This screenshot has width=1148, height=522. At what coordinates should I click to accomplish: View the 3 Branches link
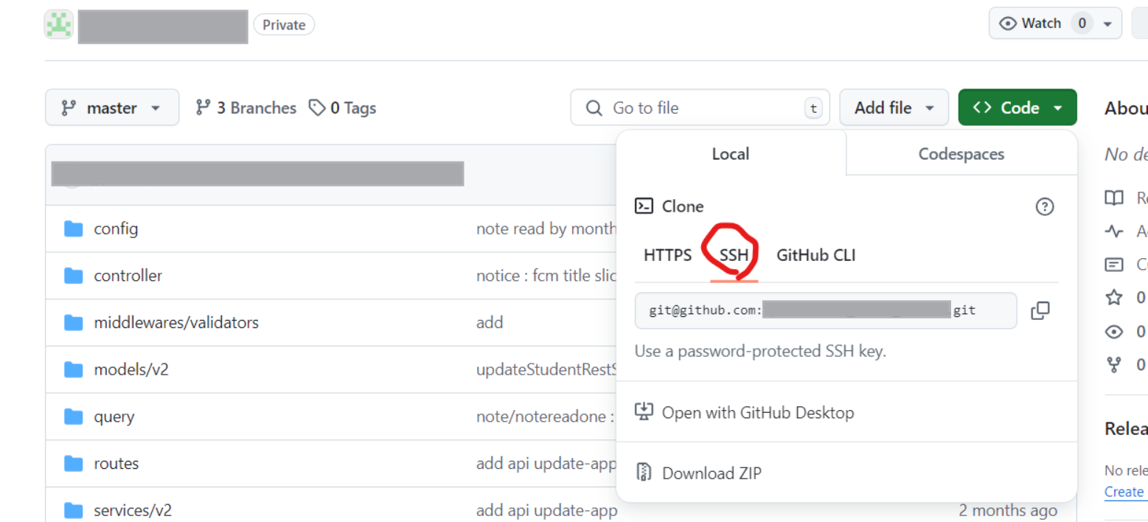click(x=246, y=108)
